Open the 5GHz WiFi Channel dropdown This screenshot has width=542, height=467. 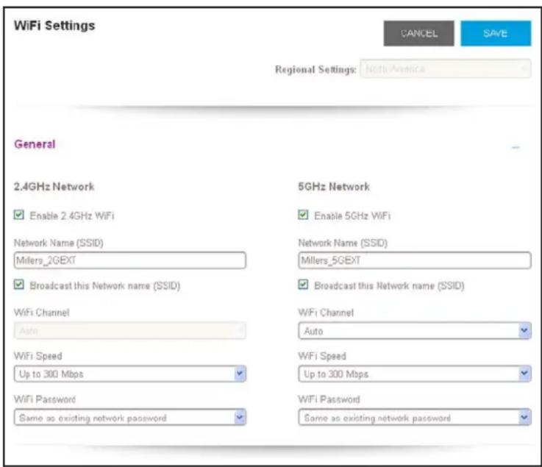tap(415, 331)
